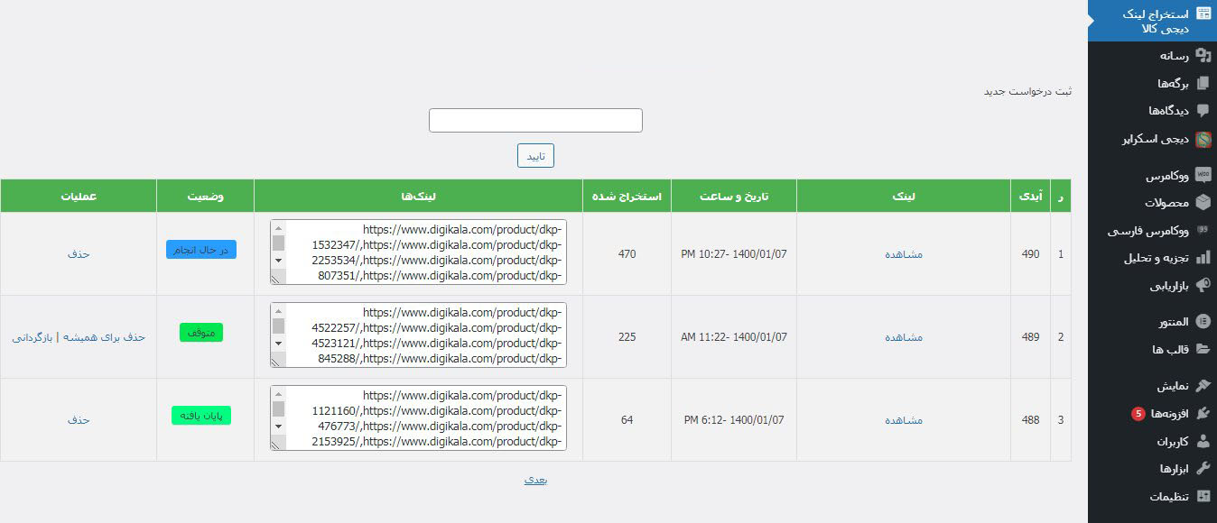
Task: Click the تجزیه و تحلیل chart icon
Action: coord(1203,258)
